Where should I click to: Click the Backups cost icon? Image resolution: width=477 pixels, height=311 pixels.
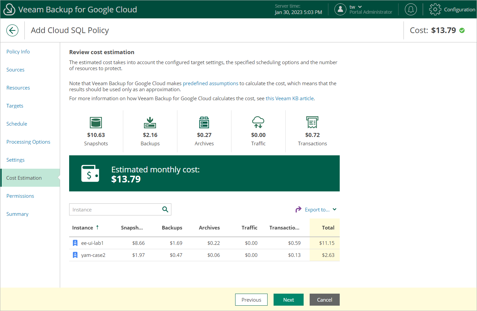(150, 123)
